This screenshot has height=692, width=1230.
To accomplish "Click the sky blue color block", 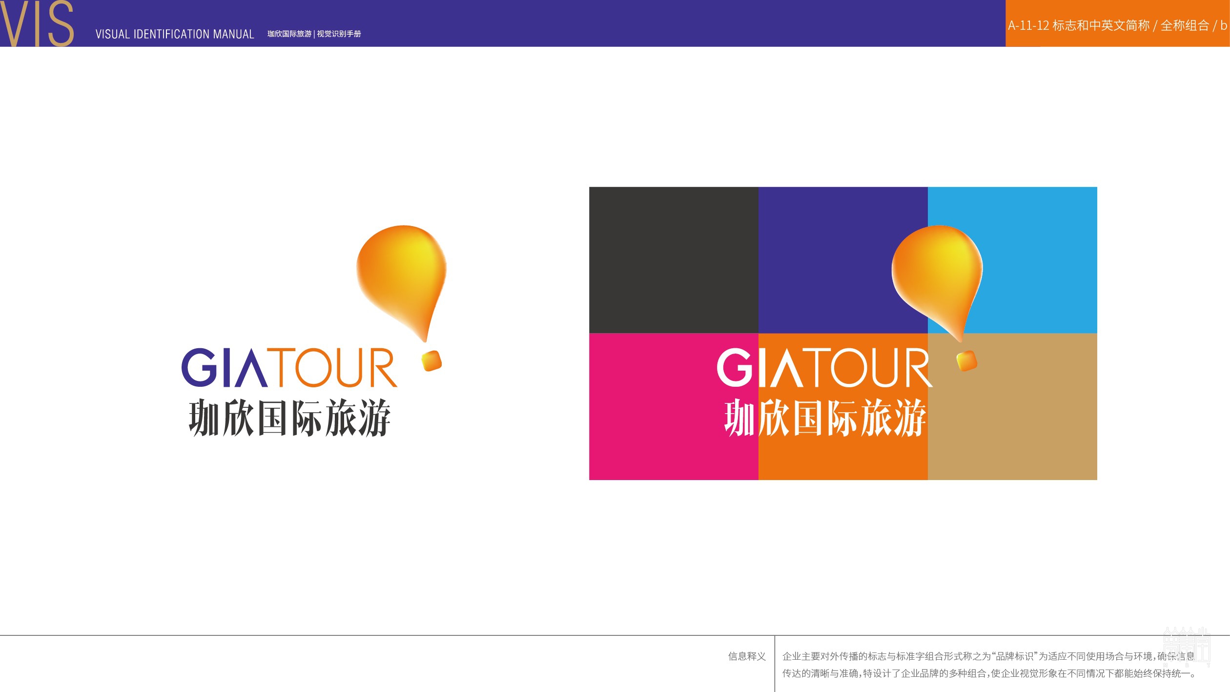I will [1012, 260].
